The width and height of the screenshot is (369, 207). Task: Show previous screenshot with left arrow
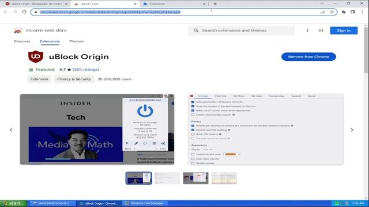(11, 130)
